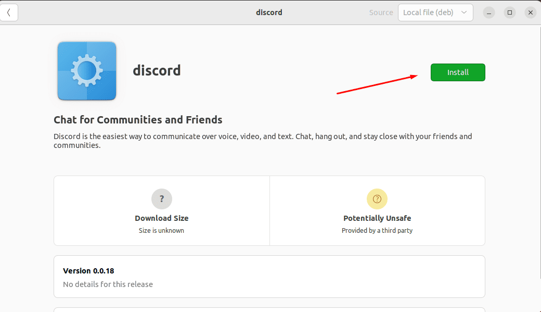Click the 'No details for this release' text
The height and width of the screenshot is (312, 541).
tap(108, 284)
